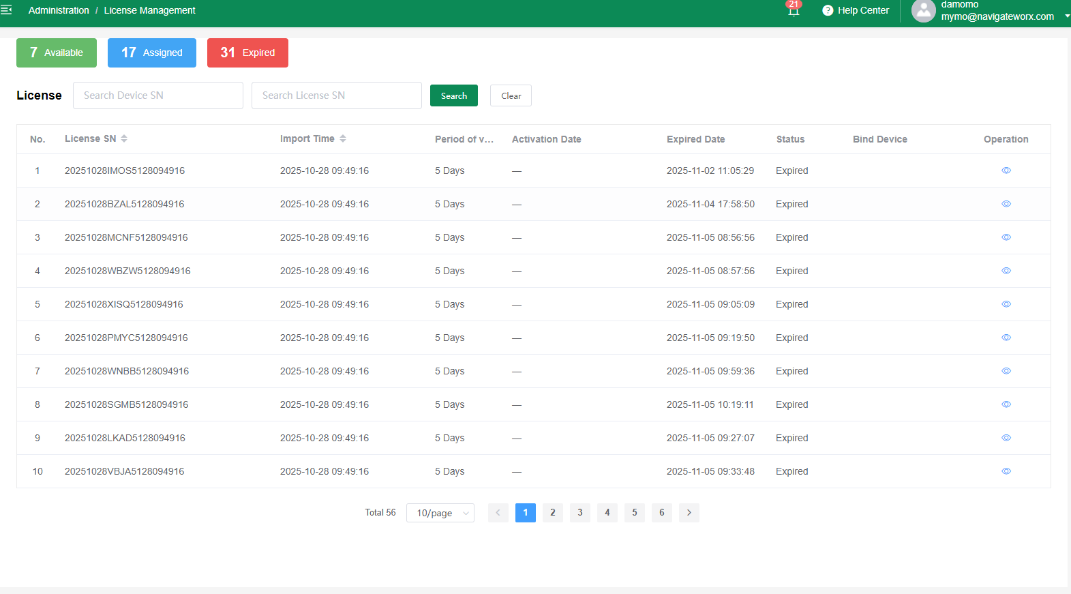
Task: Click the eye icon for row 3
Action: pos(1006,237)
